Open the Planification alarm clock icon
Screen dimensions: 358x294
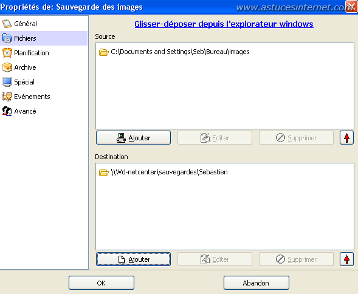point(7,53)
